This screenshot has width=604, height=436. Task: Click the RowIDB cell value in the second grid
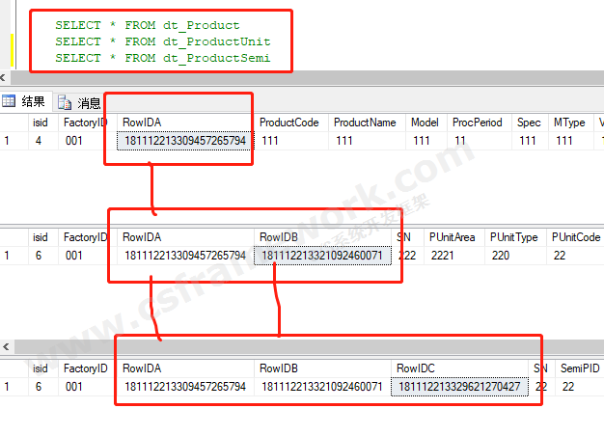[322, 255]
